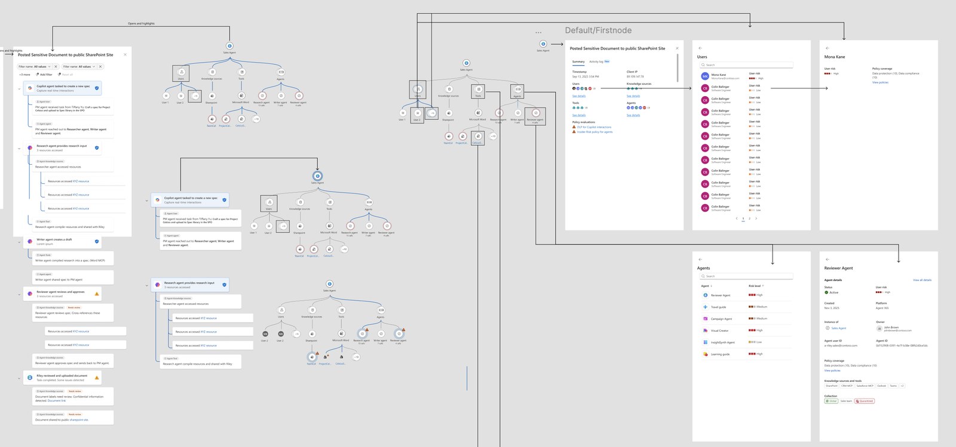The image size is (956, 447).
Task: Click View all details for Reviewer Agent
Action: (922, 280)
